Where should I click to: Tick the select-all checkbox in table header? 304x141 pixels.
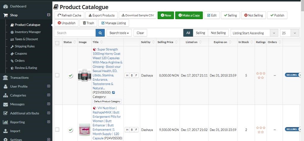click(57, 43)
